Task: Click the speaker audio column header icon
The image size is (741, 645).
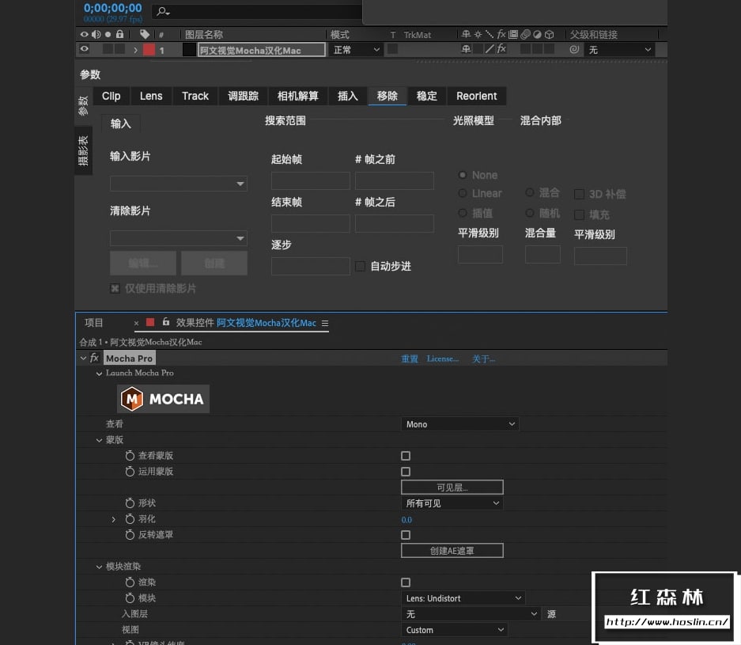Action: point(96,34)
